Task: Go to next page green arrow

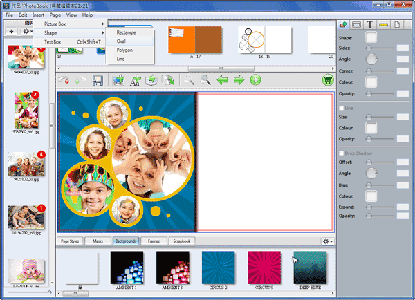Action: [239, 80]
